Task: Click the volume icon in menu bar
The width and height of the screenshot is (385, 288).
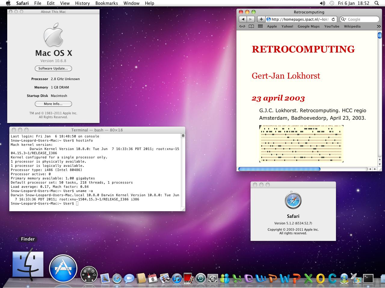Action: tap(322, 3)
